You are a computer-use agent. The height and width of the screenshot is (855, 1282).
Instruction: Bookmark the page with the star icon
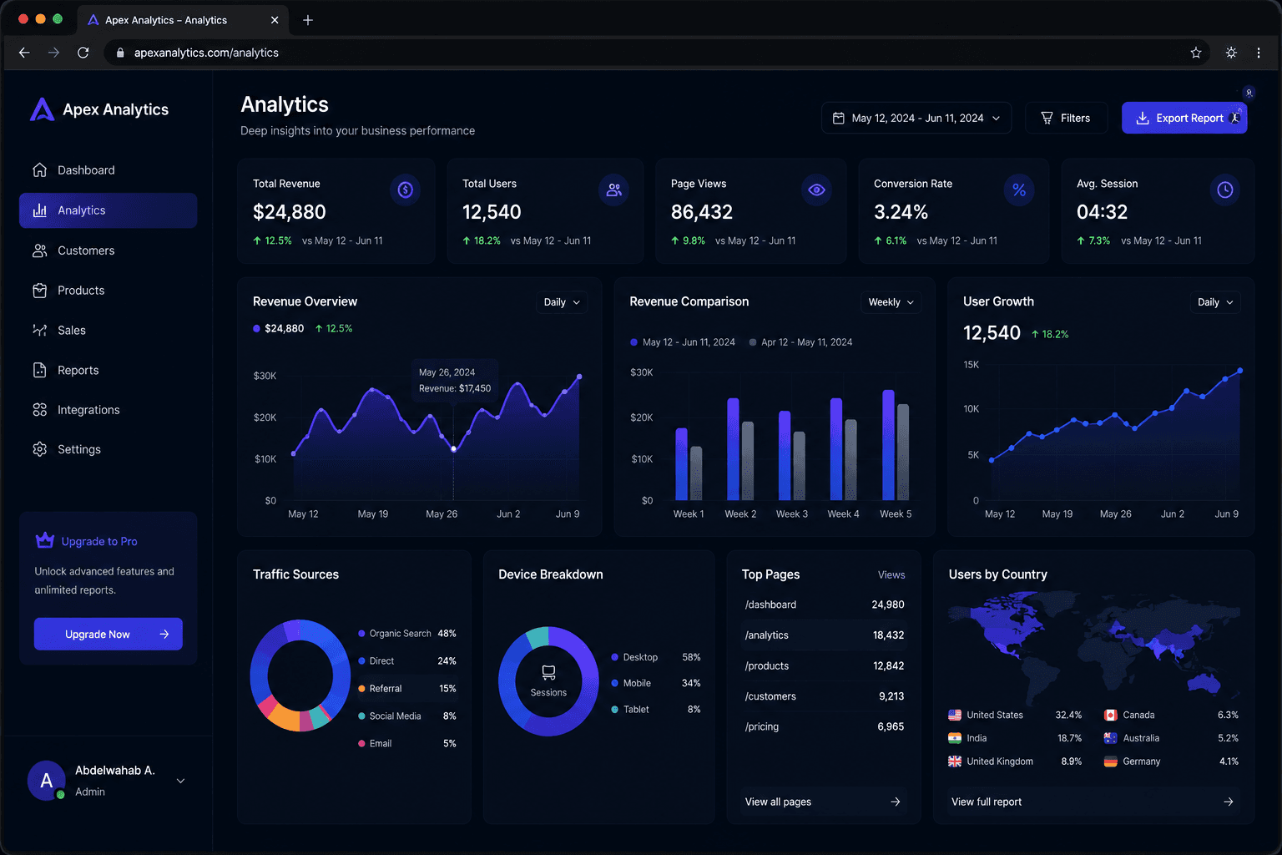point(1196,53)
